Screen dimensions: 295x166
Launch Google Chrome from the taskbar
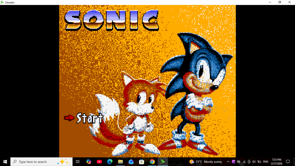[x=152, y=162]
